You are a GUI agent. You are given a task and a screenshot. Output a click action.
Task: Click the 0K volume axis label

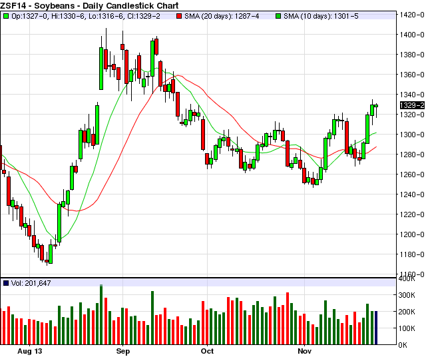[403, 345]
